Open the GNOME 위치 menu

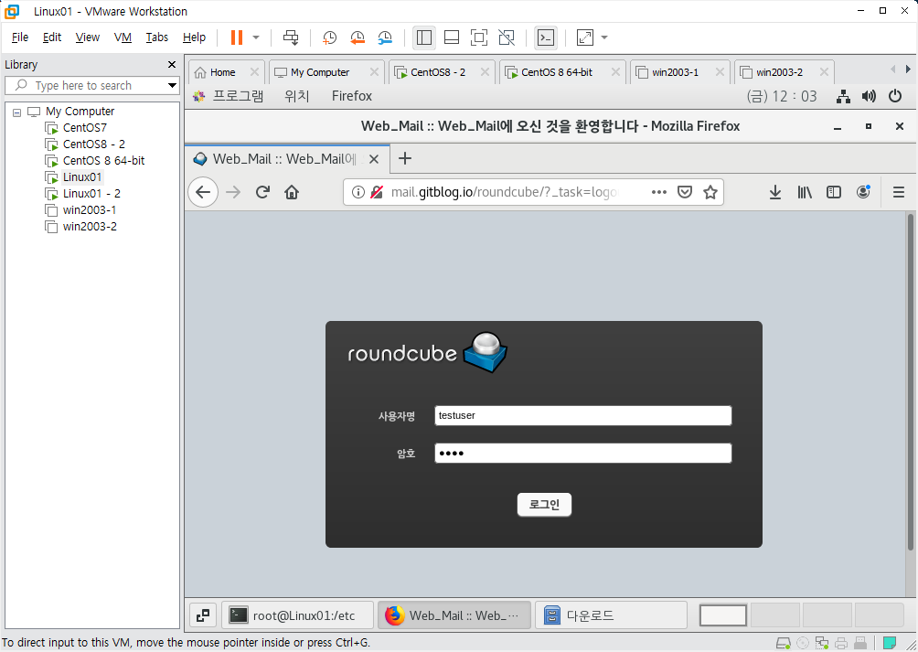point(297,96)
